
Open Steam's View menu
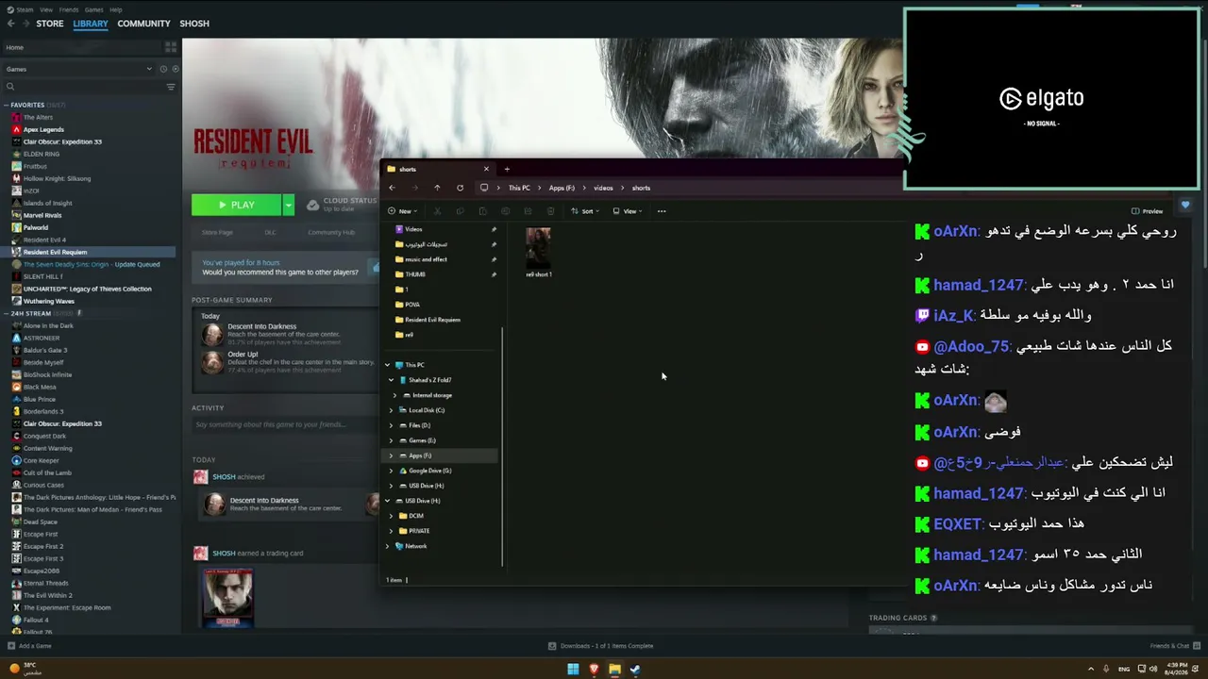(46, 9)
